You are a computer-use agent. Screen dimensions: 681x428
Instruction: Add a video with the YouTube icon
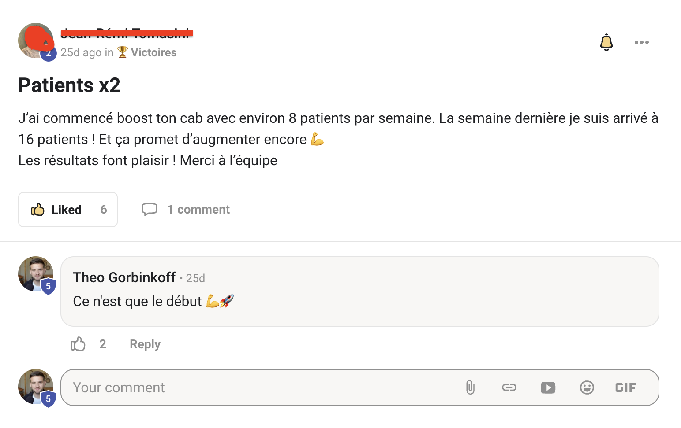point(548,387)
